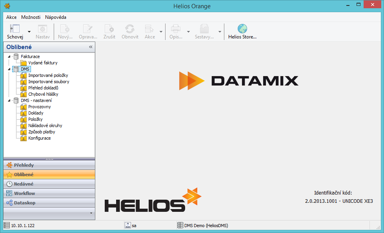Image resolution: width=384 pixels, height=233 pixels.
Task: Collapse the Oblíbené side panel
Action: click(91, 47)
